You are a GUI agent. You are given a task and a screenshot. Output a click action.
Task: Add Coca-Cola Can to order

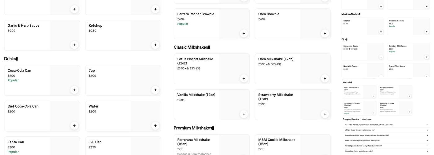point(74,90)
